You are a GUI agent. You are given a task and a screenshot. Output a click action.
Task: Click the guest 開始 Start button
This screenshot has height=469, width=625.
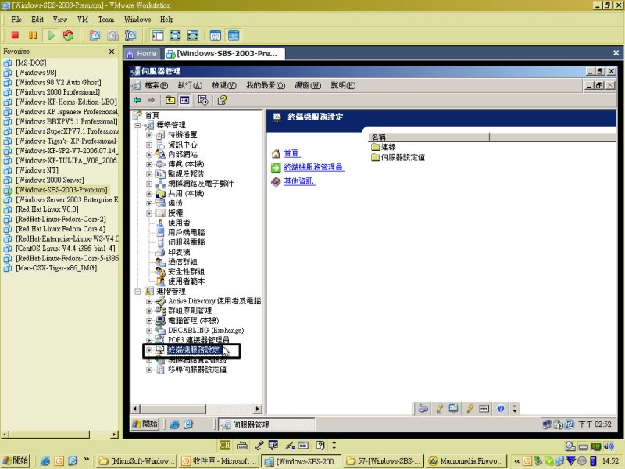(x=145, y=424)
